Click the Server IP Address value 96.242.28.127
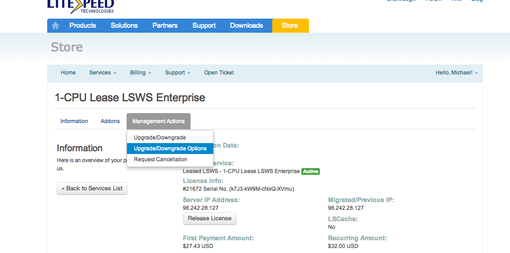This screenshot has width=510, height=253. (x=201, y=208)
